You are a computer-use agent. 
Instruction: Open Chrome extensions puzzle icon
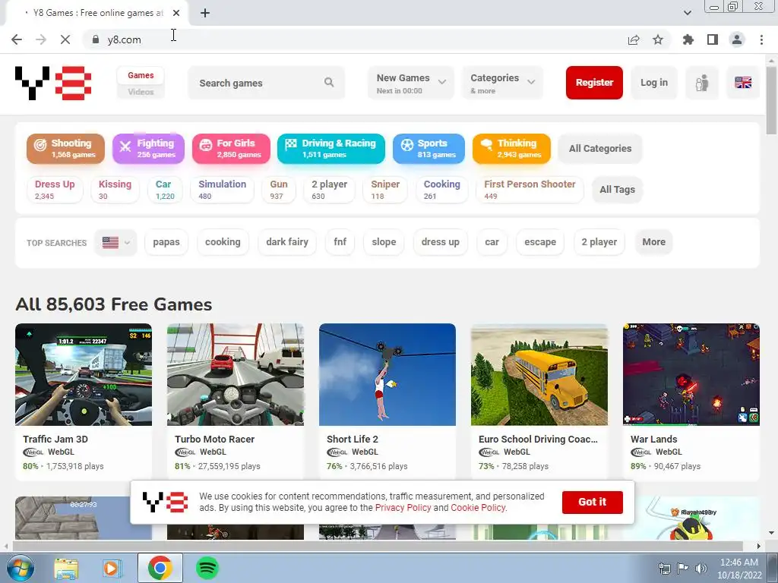click(688, 39)
